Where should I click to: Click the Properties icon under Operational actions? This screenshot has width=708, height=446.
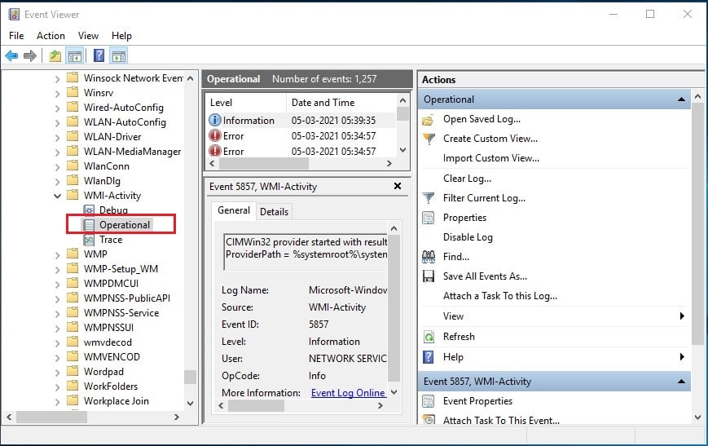point(428,218)
